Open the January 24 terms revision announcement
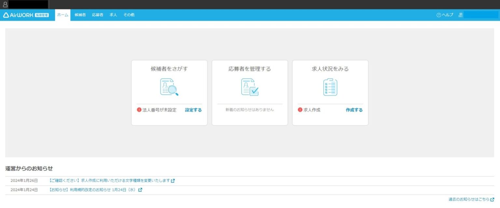 tap(92, 189)
